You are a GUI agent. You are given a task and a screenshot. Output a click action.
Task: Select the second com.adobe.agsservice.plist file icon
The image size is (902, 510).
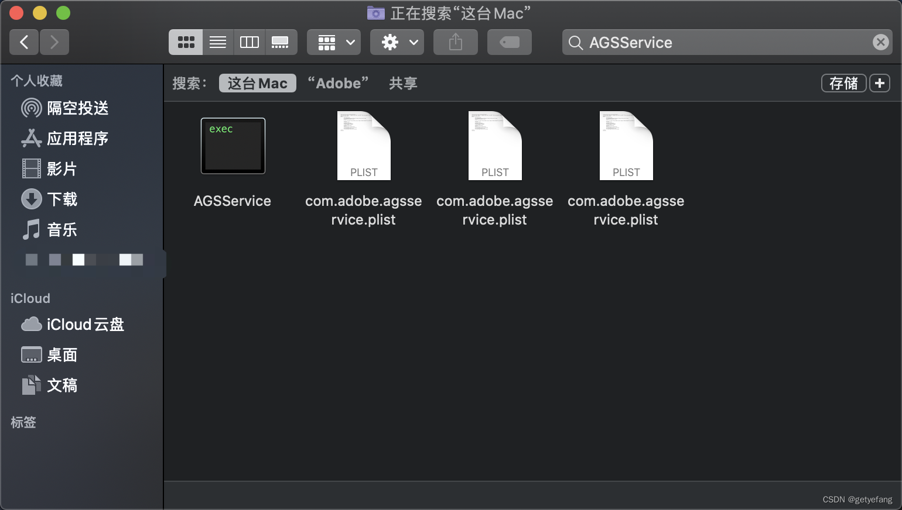[495, 146]
